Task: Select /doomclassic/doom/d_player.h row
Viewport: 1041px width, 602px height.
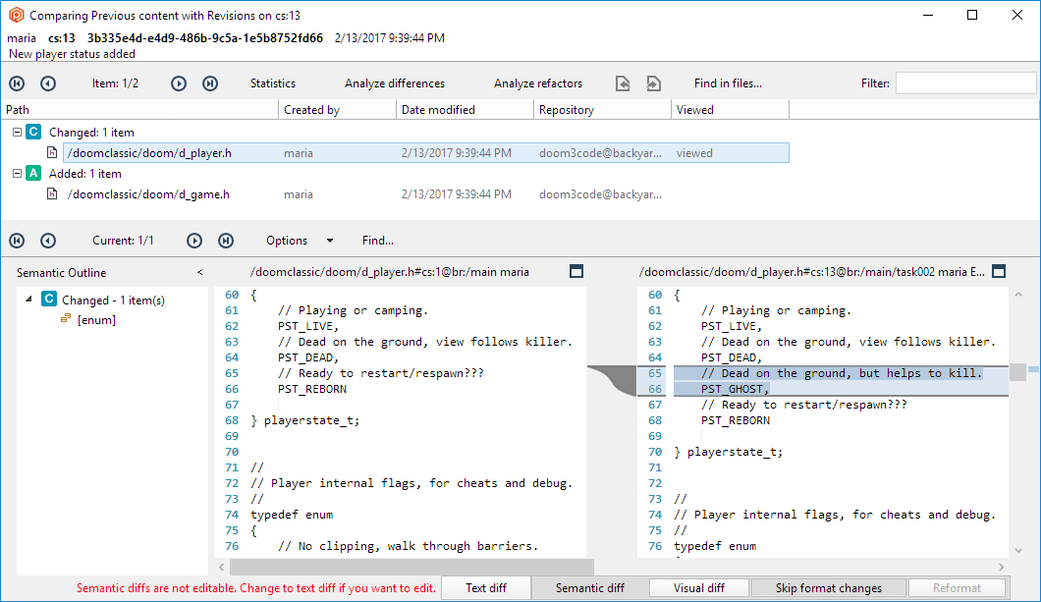Action: tap(425, 152)
